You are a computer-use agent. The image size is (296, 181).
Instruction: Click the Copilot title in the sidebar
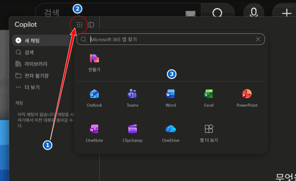point(26,24)
